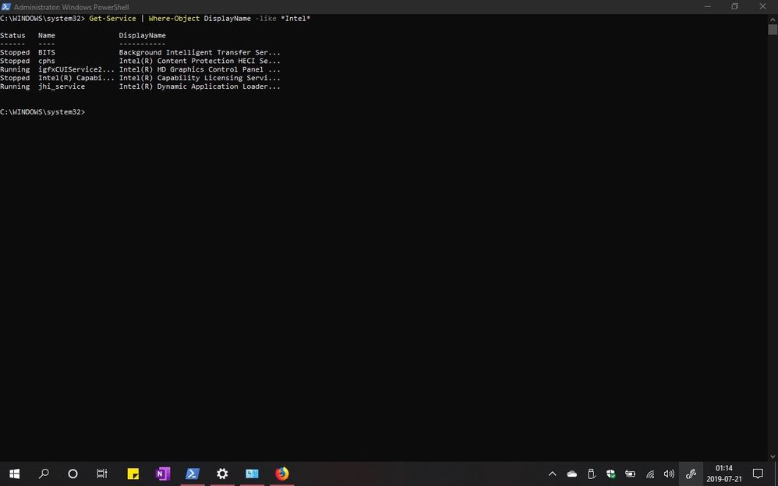
Task: Click the '*Intel*' filter text
Action: [295, 19]
